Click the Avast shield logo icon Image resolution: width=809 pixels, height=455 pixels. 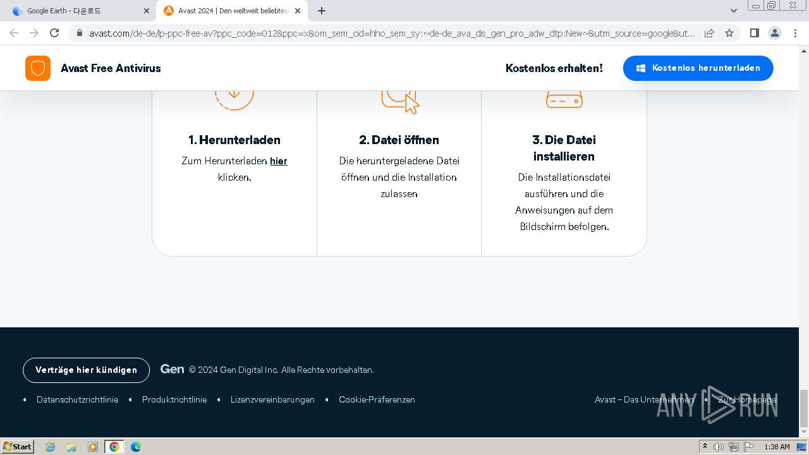(x=38, y=68)
